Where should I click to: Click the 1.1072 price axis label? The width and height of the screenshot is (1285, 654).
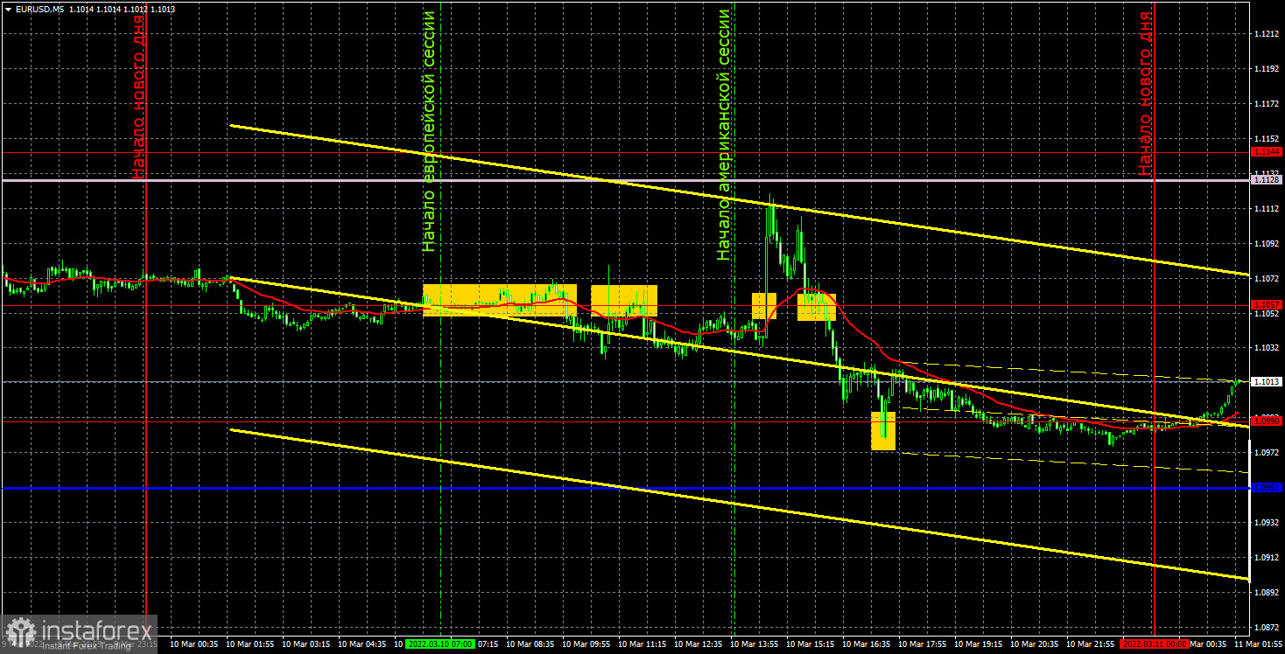pos(1266,278)
